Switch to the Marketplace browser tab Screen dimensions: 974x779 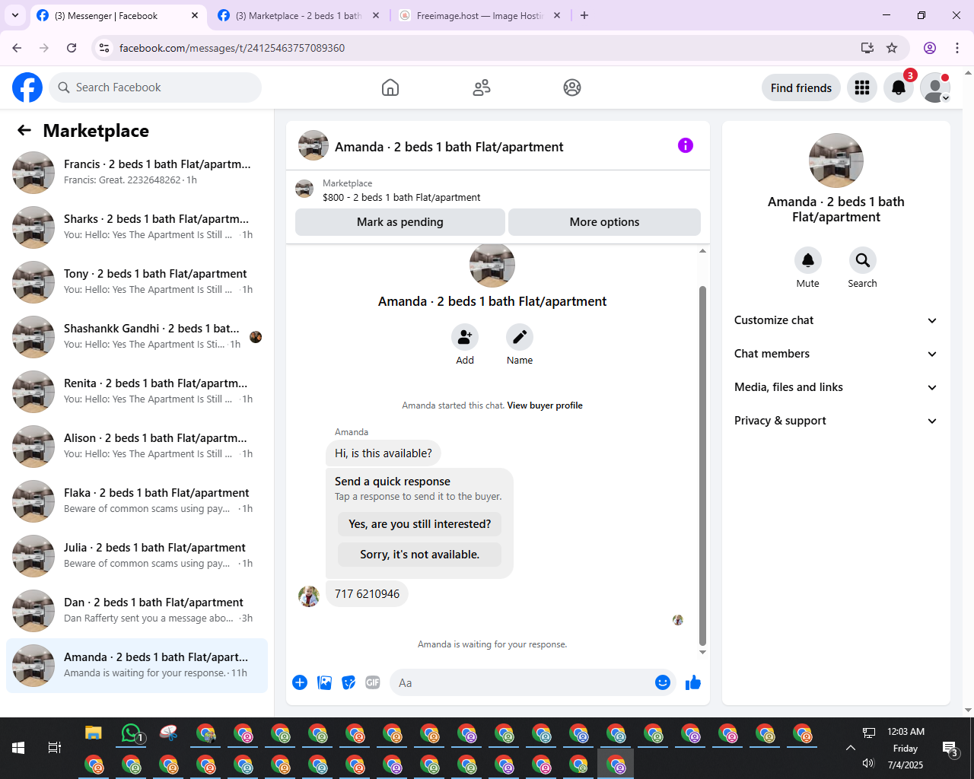point(299,15)
